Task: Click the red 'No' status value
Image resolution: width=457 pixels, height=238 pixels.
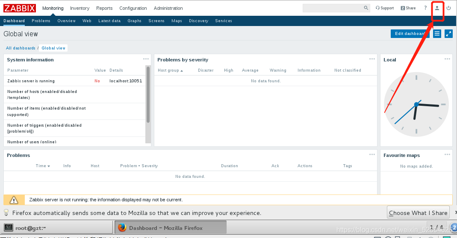Action: (97, 81)
